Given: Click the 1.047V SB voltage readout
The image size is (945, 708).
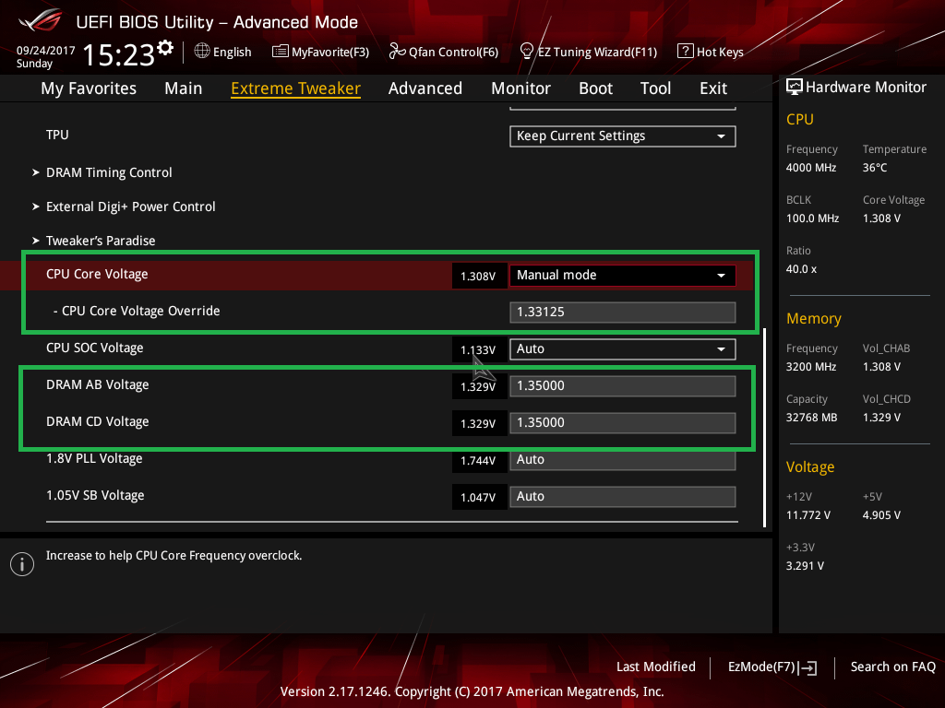Looking at the screenshot, I should point(478,497).
